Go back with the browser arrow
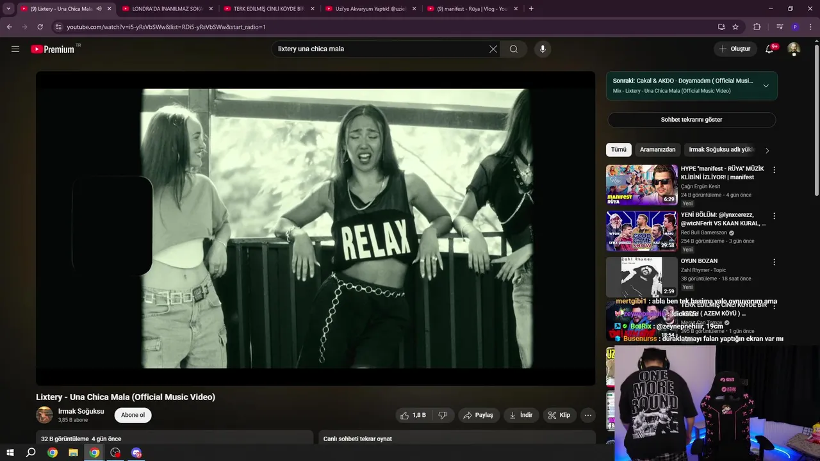The image size is (820, 461). [x=9, y=27]
